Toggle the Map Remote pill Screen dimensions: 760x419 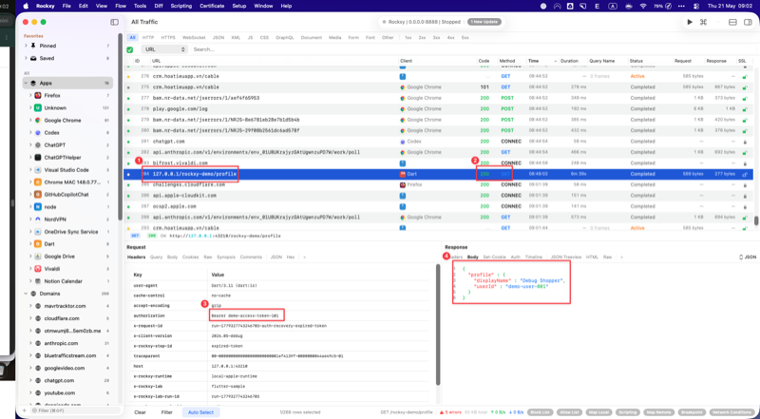[658, 412]
